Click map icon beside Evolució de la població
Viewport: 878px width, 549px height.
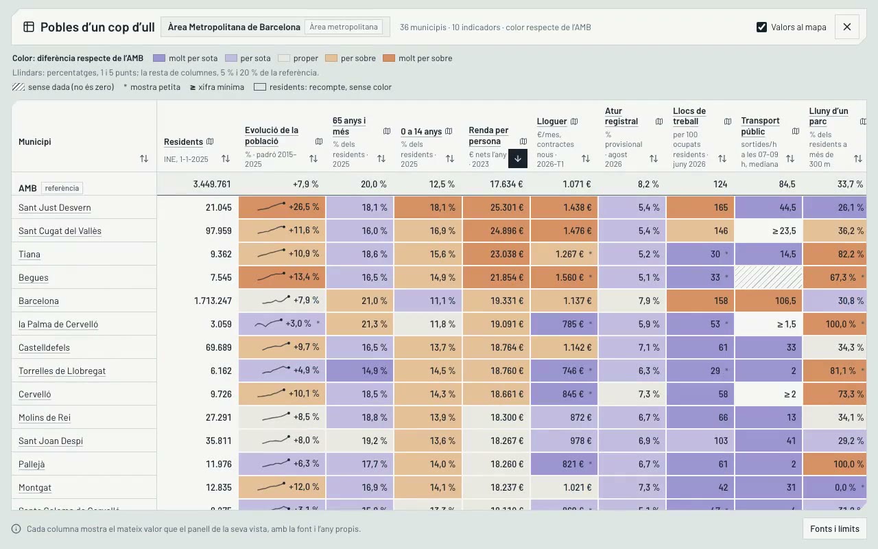point(319,141)
